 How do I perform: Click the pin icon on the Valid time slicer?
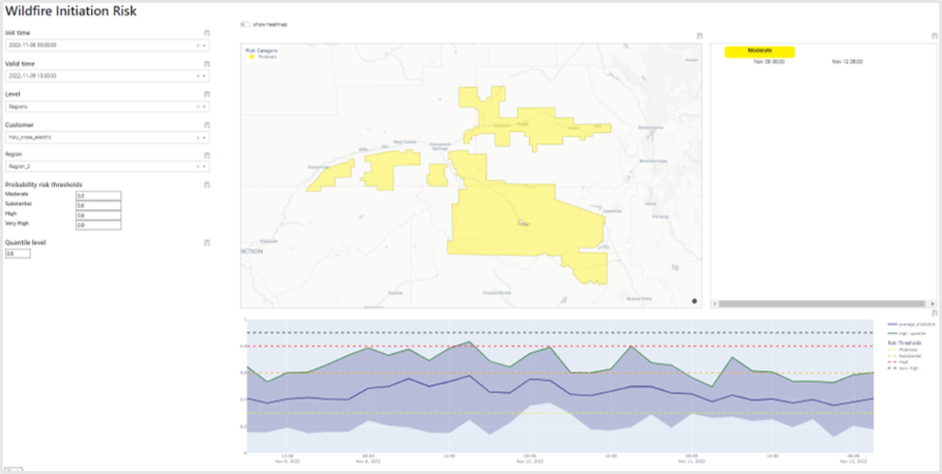[206, 63]
